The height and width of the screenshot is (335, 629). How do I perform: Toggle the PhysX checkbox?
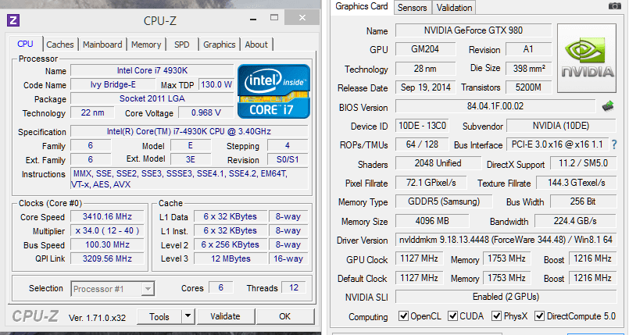pos(497,315)
